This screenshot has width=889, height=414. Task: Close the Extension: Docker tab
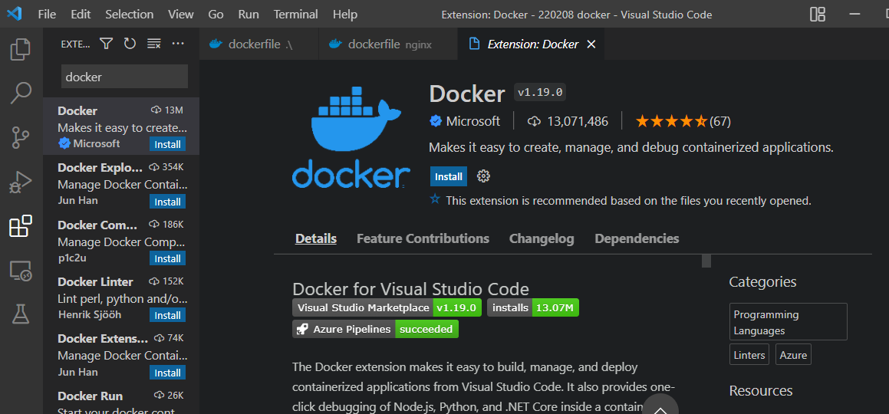[591, 44]
